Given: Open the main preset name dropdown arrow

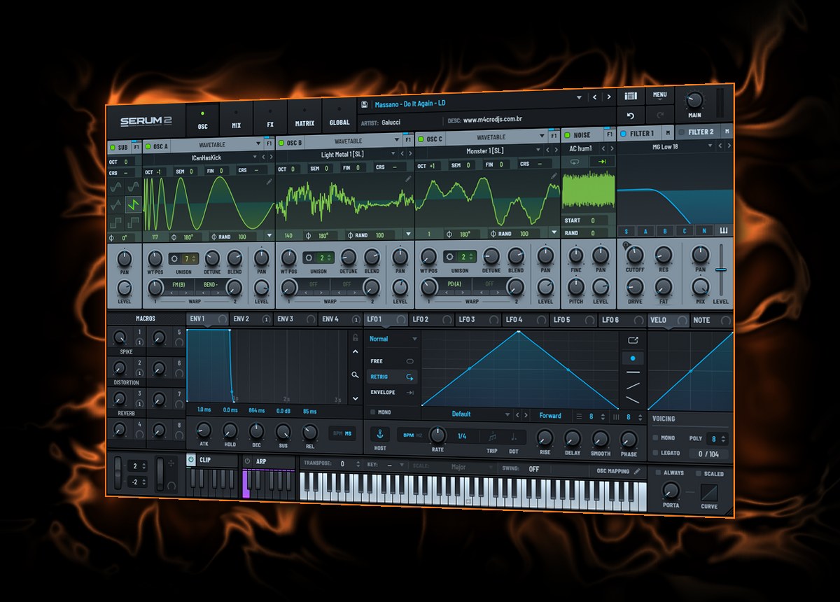Looking at the screenshot, I should (579, 97).
